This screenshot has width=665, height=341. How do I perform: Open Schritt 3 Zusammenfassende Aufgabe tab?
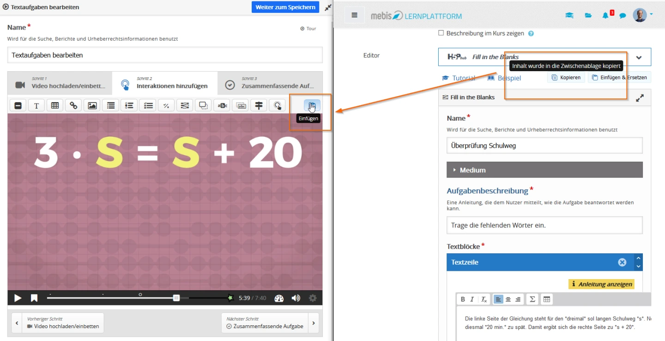coord(270,83)
